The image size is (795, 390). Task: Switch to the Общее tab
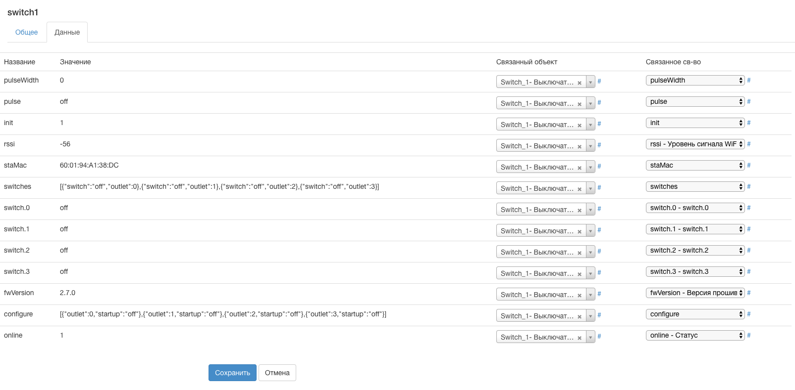tap(26, 32)
